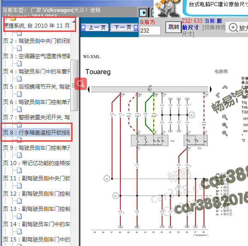Click the 232/ 633 page counter text
This screenshot has width=248, height=246.
(x=192, y=21)
